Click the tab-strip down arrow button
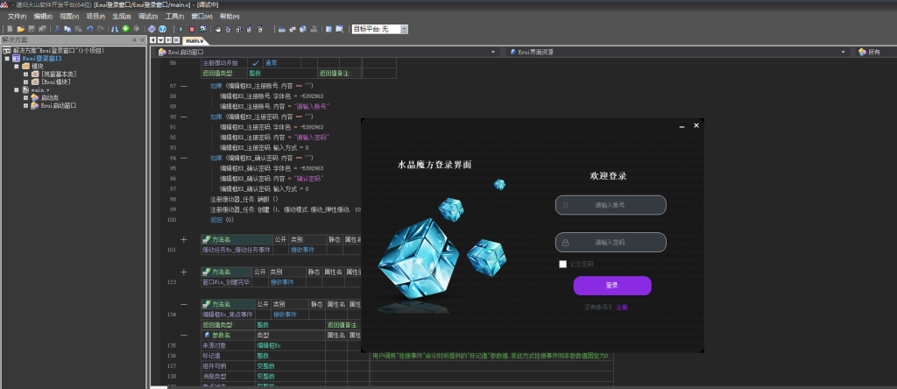This screenshot has width=897, height=389. [161, 40]
